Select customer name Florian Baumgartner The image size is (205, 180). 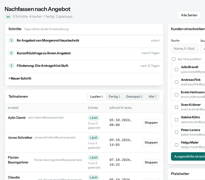(18, 160)
